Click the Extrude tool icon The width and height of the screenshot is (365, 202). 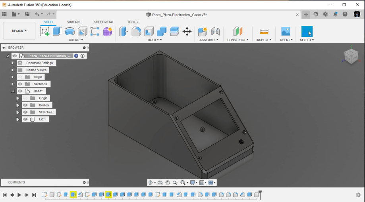pyautogui.click(x=57, y=31)
